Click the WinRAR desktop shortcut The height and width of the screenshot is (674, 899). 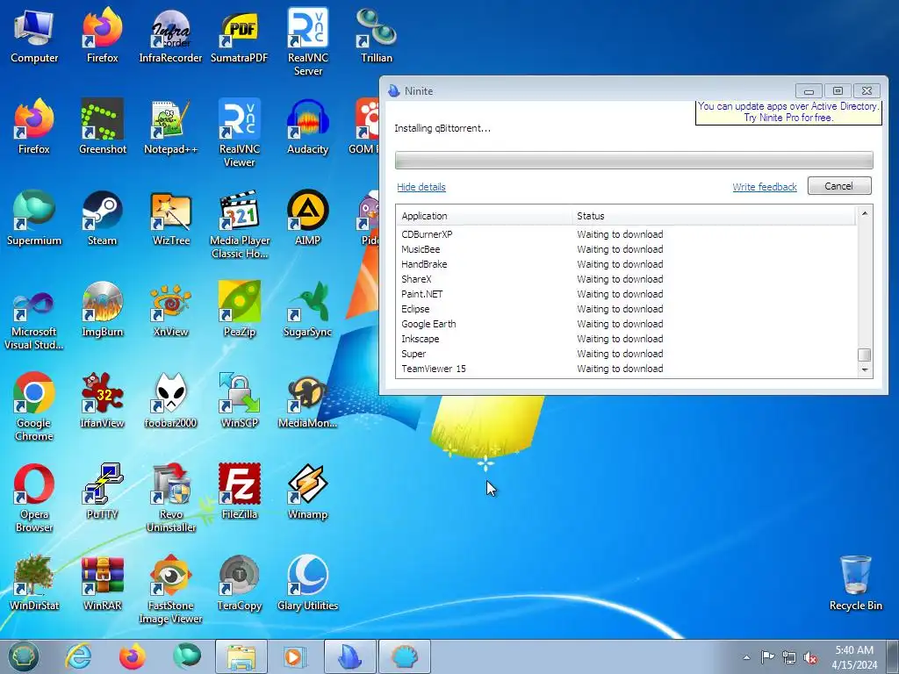coord(103,583)
